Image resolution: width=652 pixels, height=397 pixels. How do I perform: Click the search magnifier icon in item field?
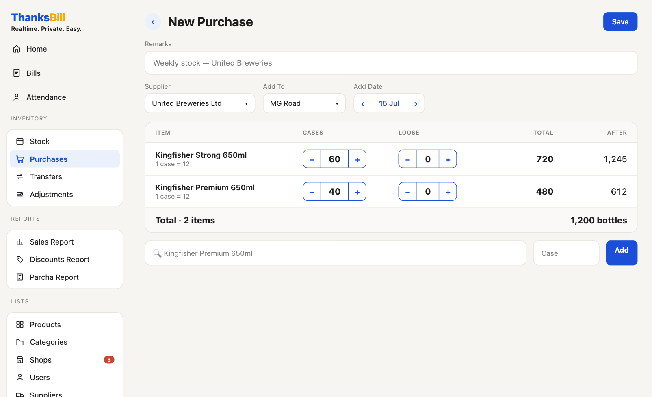point(157,253)
